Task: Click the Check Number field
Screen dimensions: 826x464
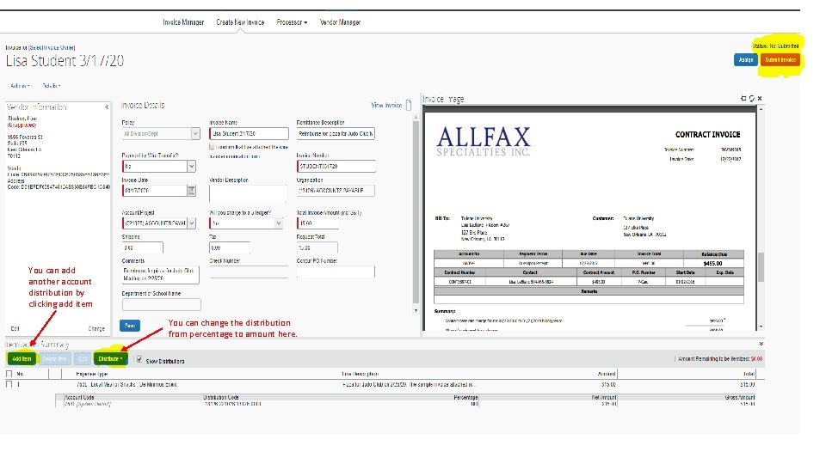Action: (249, 272)
